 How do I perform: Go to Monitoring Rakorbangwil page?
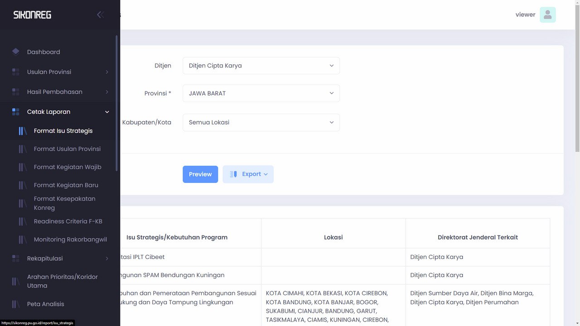point(70,240)
